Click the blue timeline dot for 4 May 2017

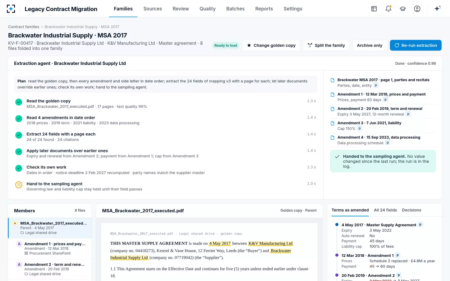tap(337, 224)
